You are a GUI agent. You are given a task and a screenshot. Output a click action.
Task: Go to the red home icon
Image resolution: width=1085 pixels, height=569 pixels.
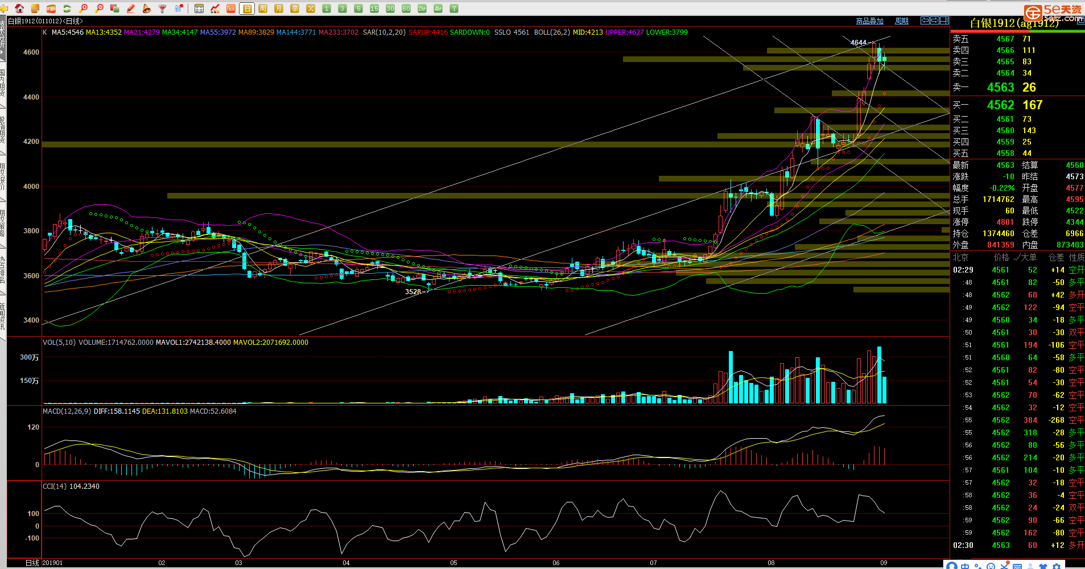[19, 9]
